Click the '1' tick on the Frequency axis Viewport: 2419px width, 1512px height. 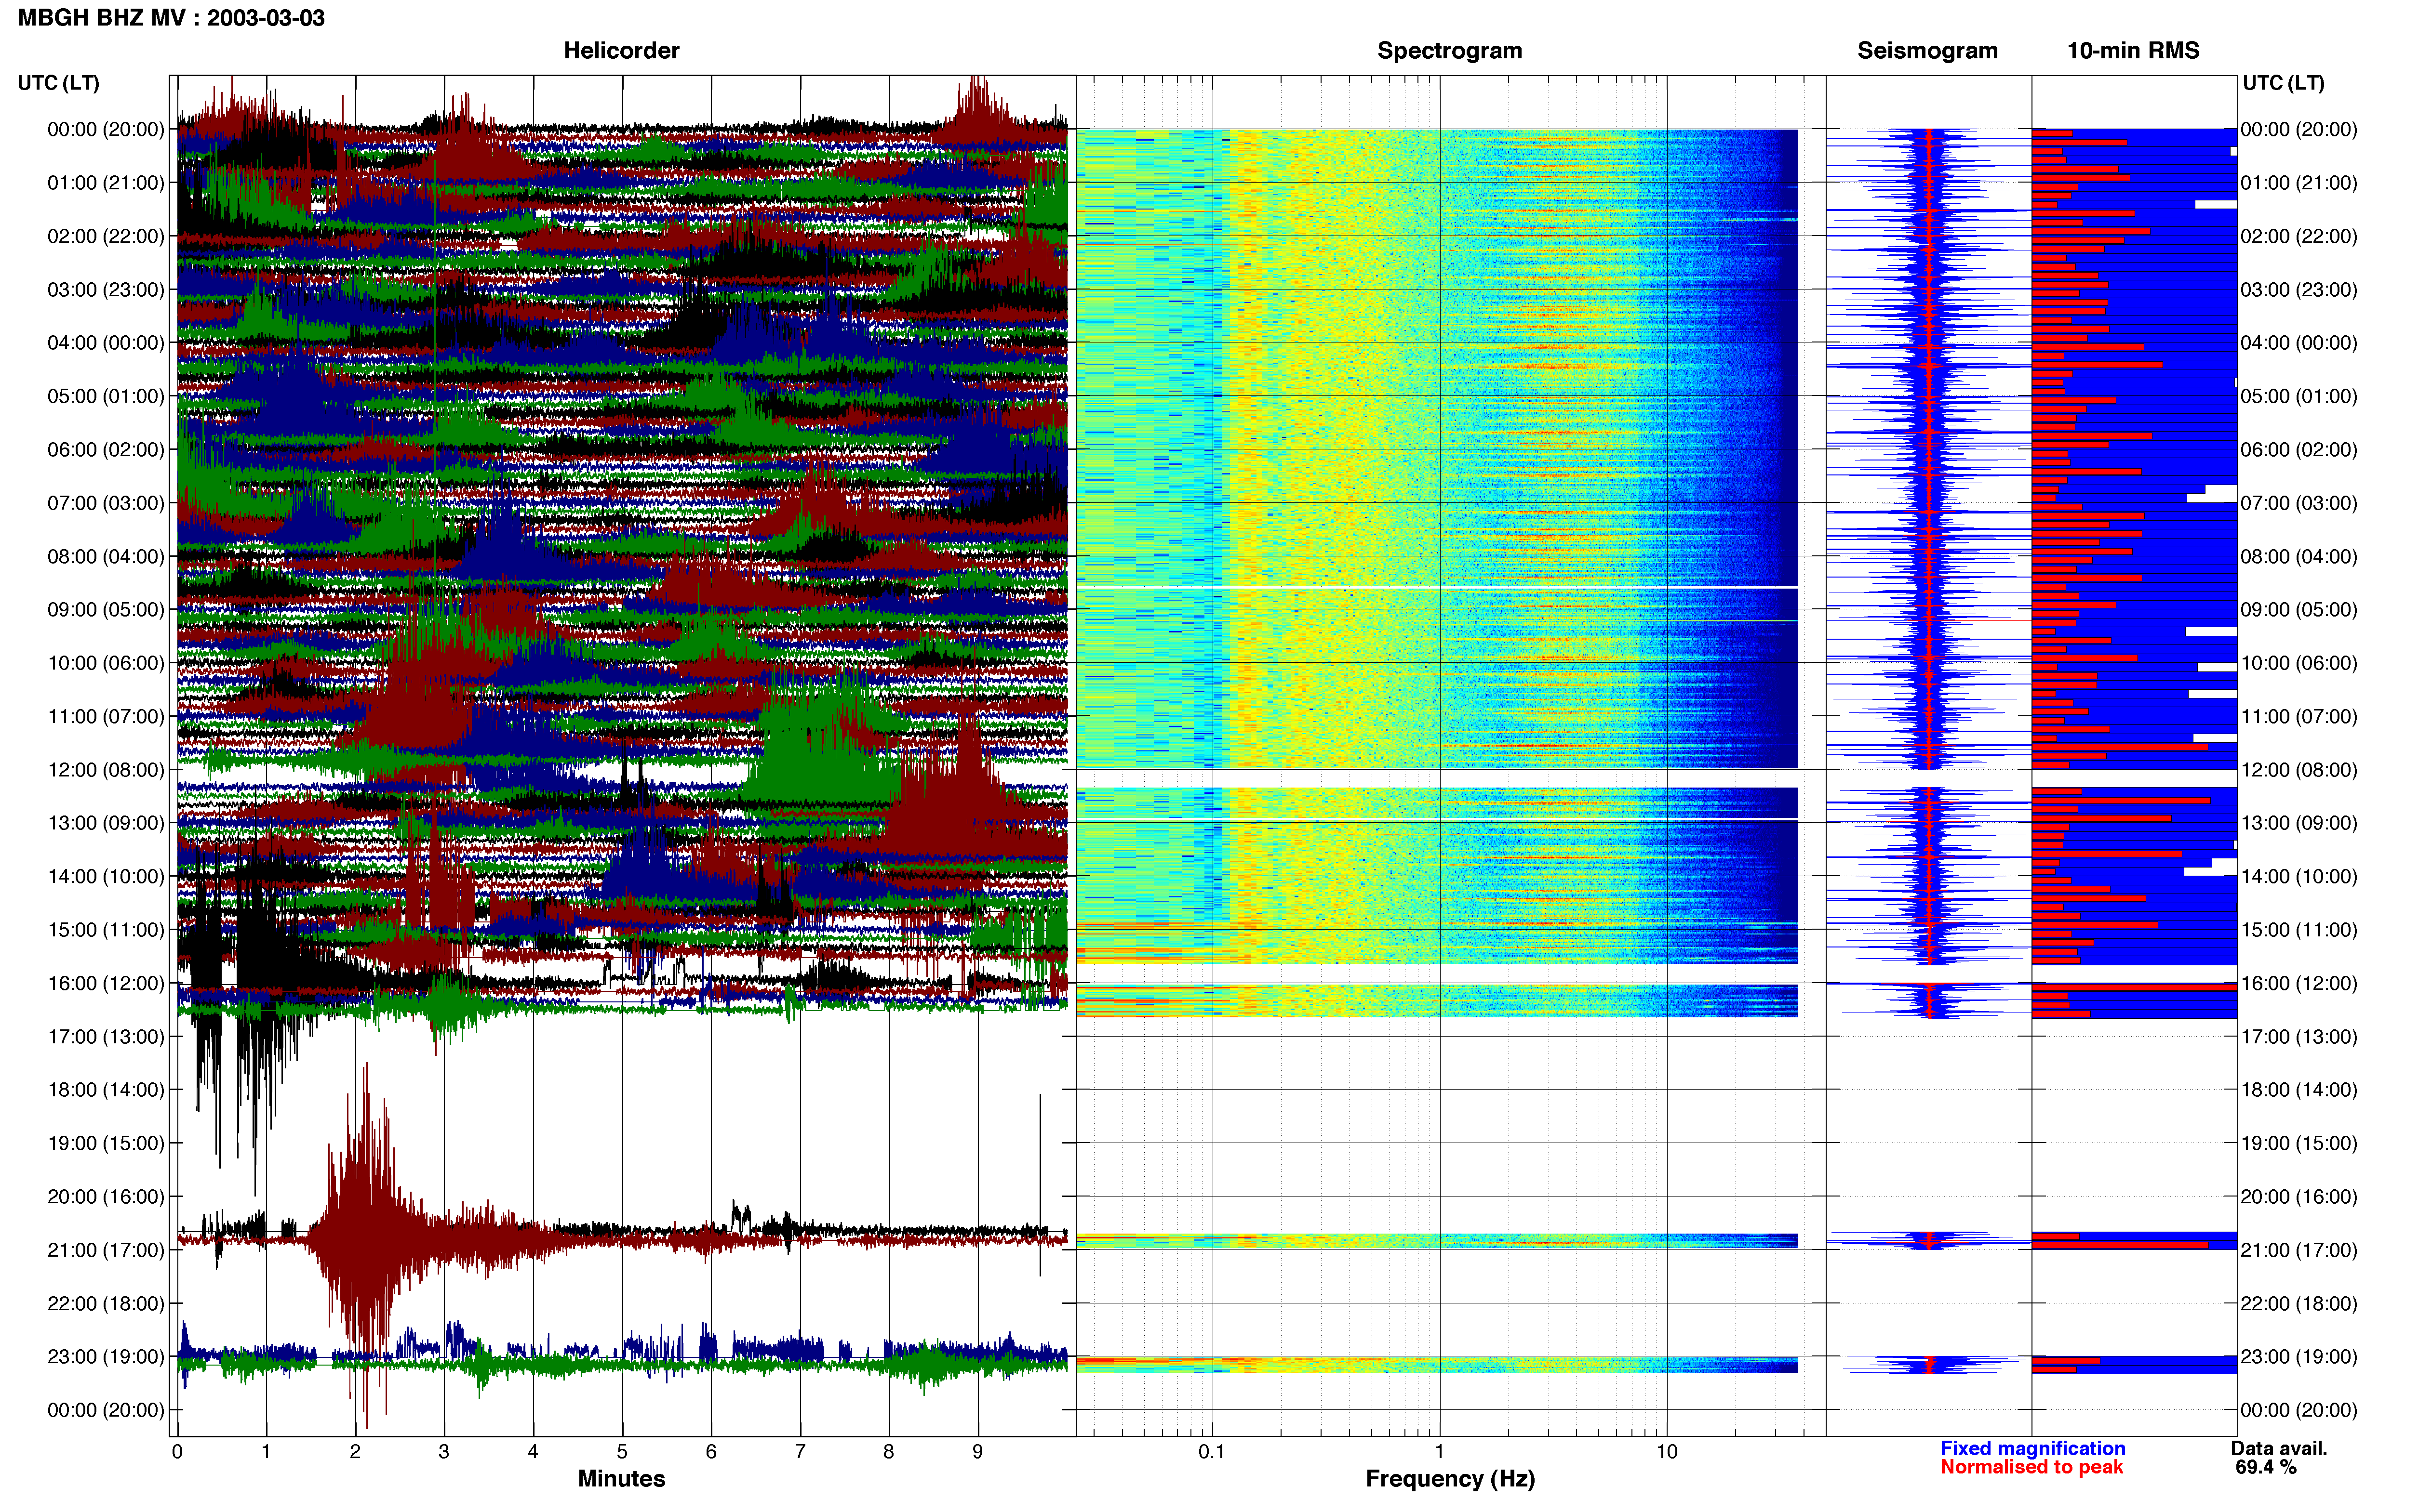coord(1440,1452)
